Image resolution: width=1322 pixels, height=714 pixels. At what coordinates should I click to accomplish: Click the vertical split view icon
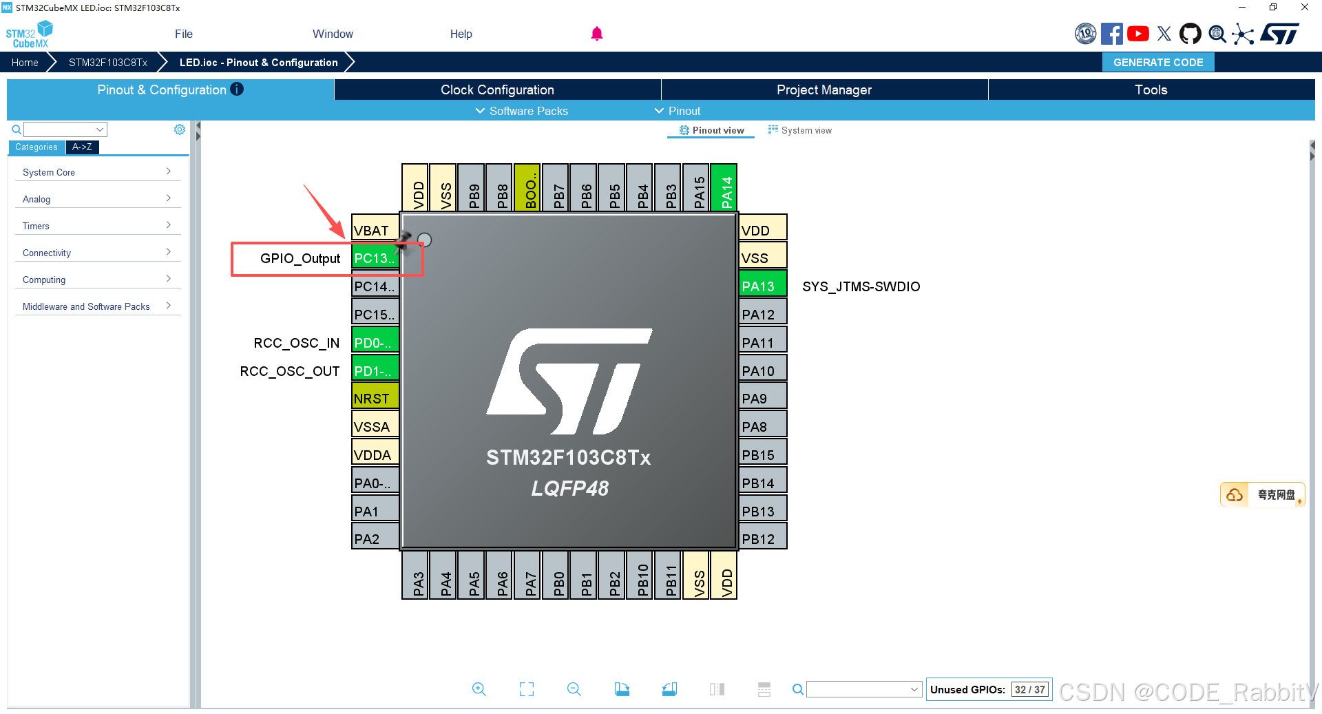tap(717, 689)
